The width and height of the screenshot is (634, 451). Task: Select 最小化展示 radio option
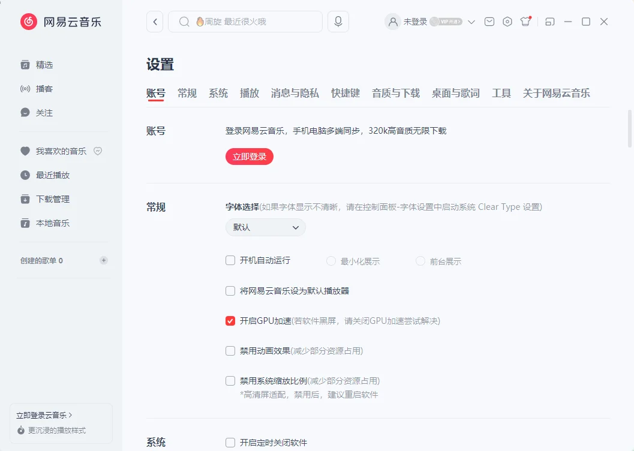pyautogui.click(x=330, y=261)
